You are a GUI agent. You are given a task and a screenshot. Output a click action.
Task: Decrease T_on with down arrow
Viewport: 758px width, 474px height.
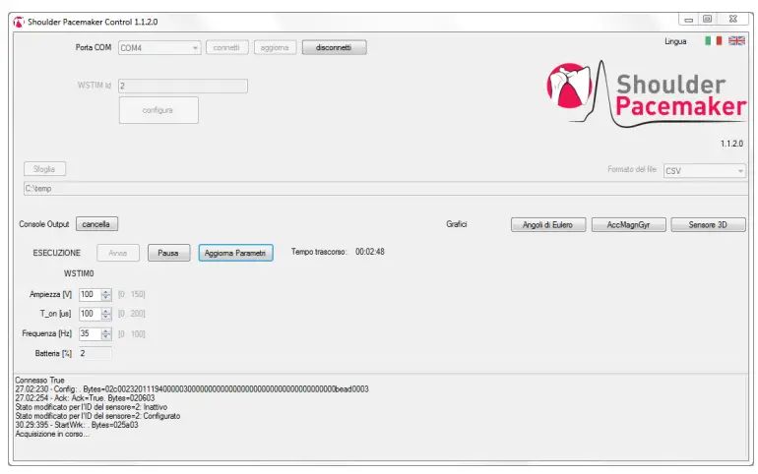(x=106, y=317)
